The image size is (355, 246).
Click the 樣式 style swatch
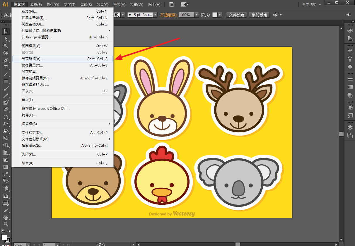(215, 15)
